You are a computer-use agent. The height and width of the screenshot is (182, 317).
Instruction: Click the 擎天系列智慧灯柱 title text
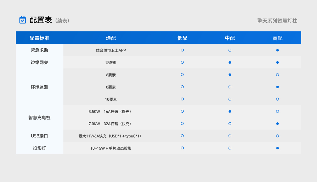pos(277,21)
